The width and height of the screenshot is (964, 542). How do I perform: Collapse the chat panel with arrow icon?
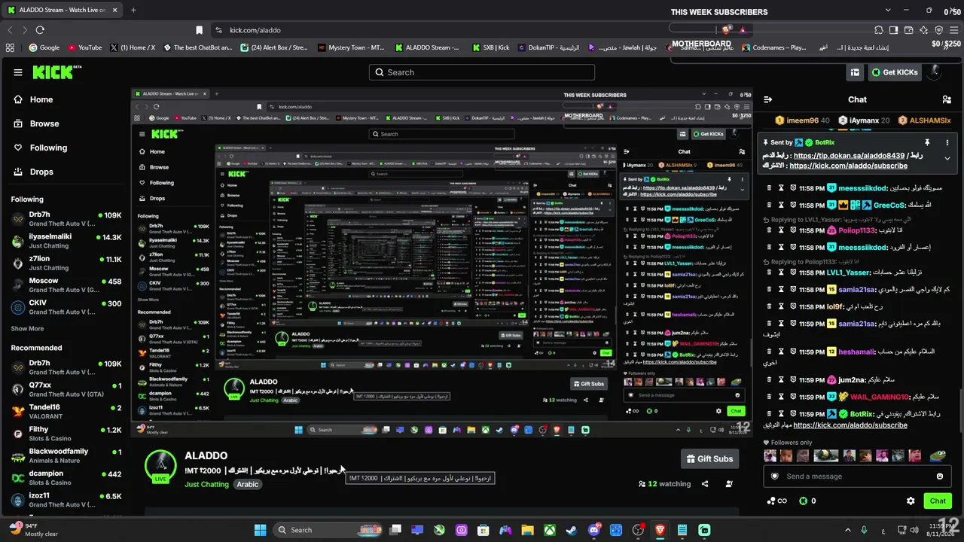(768, 99)
